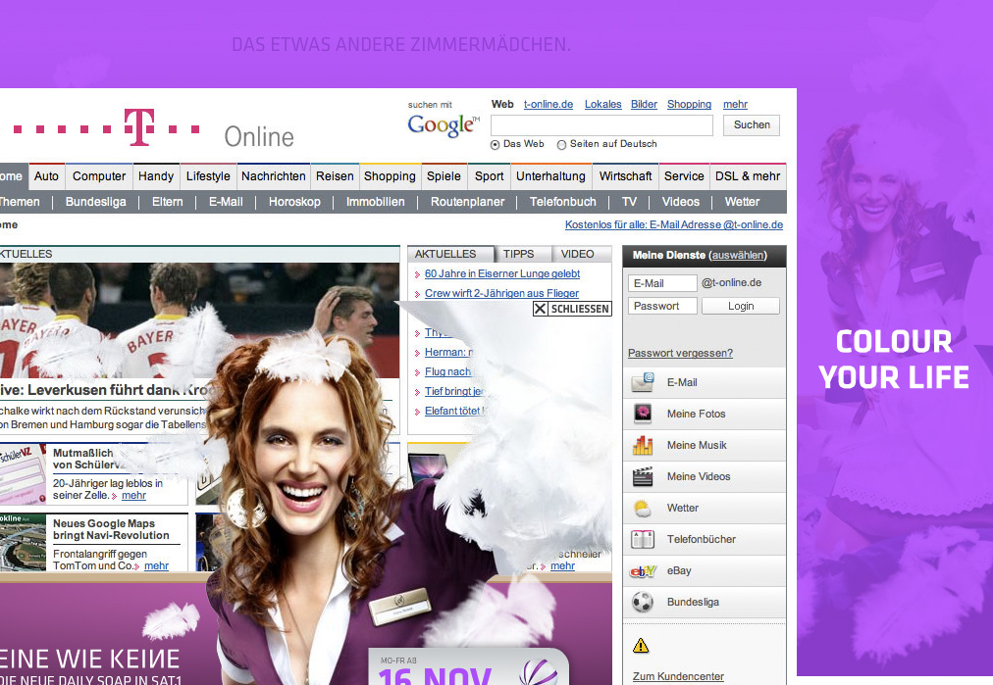Open the 'Passwort vergessen?' link
993x685 pixels.
[x=680, y=353]
